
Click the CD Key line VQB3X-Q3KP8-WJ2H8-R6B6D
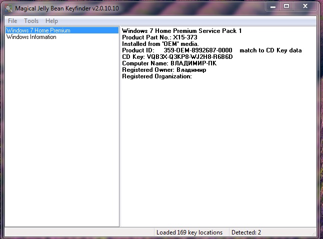[177, 57]
